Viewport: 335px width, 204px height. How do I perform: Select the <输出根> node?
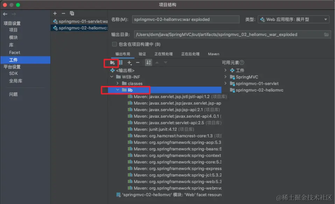pos(125,71)
